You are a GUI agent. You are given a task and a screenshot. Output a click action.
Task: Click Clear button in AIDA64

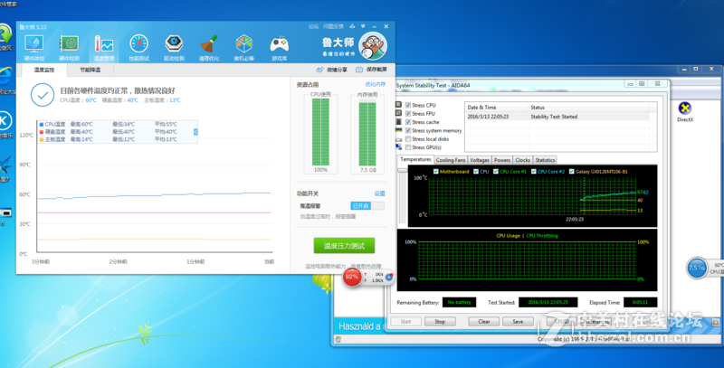(484, 321)
